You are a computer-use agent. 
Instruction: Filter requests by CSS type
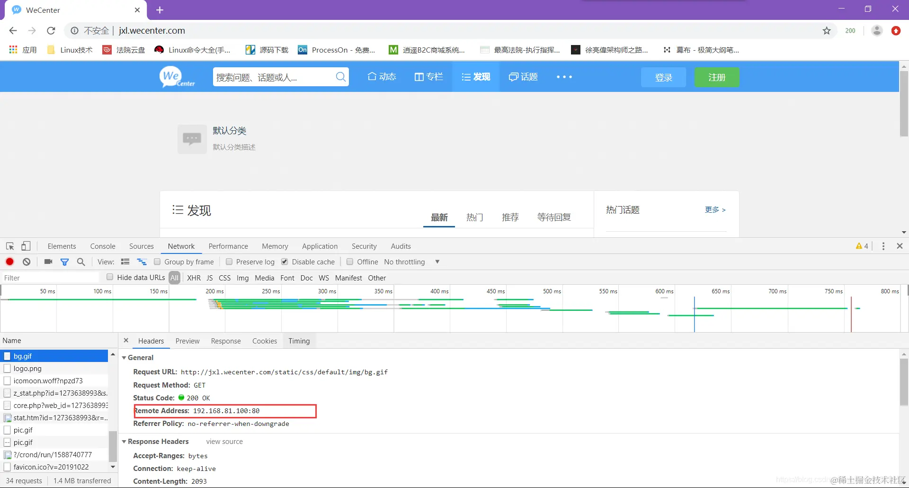[x=225, y=278]
